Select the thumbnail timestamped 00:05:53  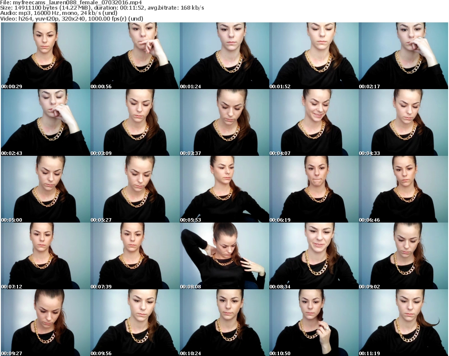click(224, 190)
